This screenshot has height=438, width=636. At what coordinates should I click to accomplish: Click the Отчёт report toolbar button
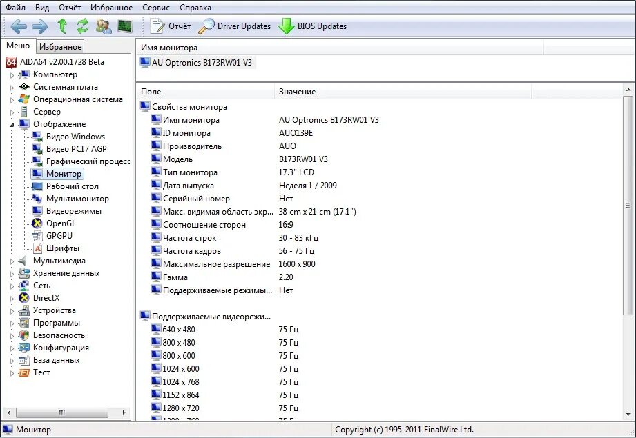170,26
